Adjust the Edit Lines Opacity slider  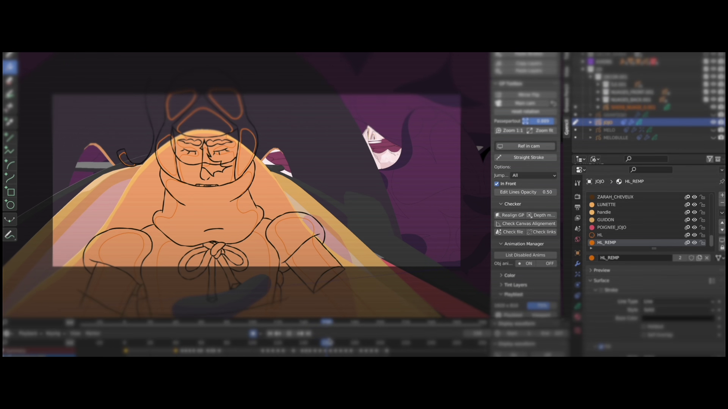pos(525,192)
